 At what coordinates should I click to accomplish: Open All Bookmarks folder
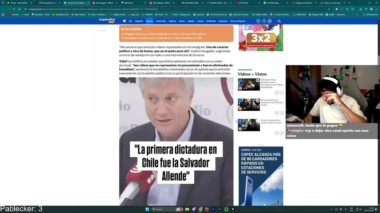pos(370,14)
